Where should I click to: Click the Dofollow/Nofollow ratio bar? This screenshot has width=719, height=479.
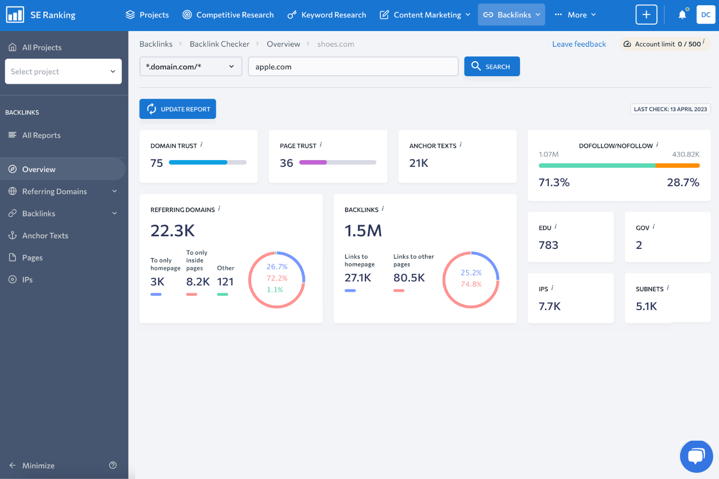(619, 165)
